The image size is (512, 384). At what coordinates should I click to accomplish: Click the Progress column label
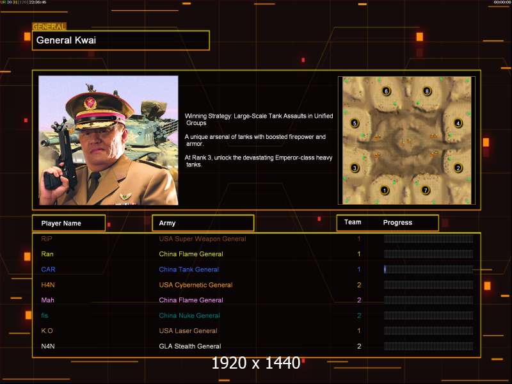tap(397, 222)
